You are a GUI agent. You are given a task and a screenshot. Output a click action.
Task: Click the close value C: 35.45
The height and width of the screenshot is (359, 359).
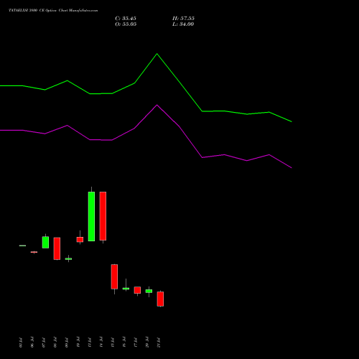tap(126, 19)
